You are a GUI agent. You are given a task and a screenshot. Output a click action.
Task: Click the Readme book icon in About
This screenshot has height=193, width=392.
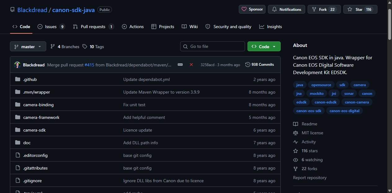[x=296, y=124]
